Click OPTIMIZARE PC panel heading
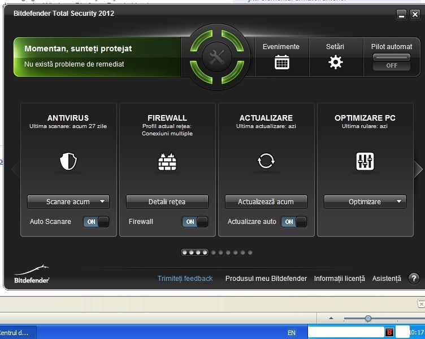This screenshot has width=425, height=339. click(x=365, y=118)
